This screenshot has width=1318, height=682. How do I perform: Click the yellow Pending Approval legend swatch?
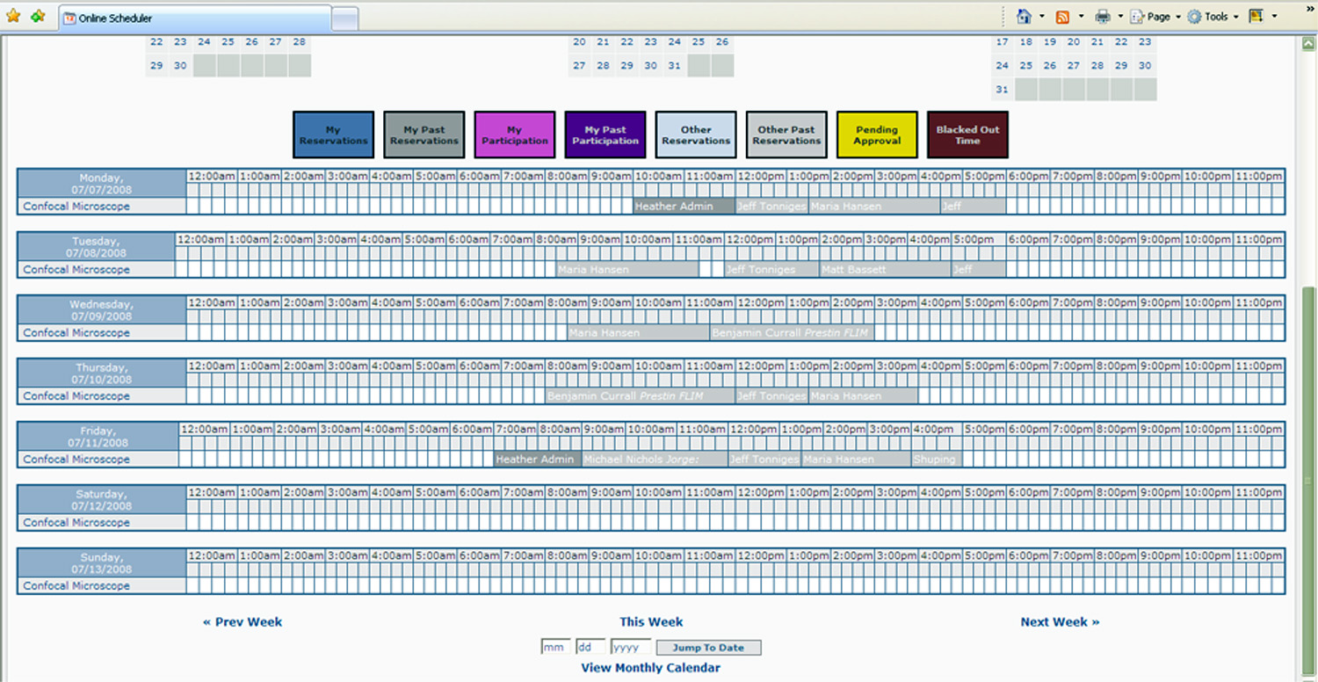[877, 135]
